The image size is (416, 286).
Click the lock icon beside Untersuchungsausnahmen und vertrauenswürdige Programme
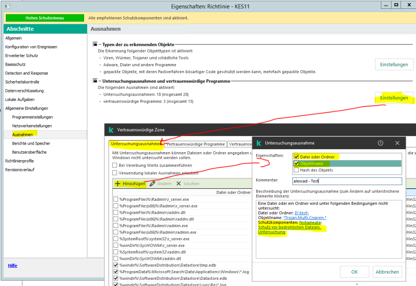click(x=95, y=81)
